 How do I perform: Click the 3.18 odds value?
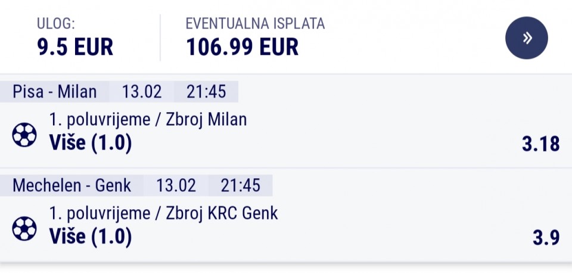pyautogui.click(x=541, y=144)
